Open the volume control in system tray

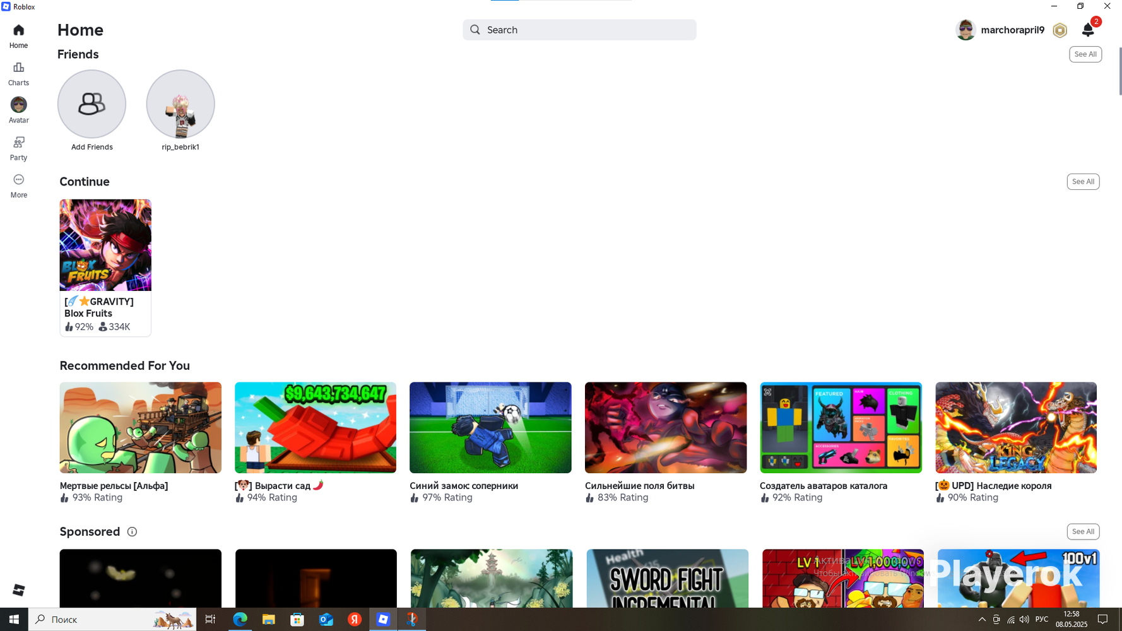click(1024, 620)
